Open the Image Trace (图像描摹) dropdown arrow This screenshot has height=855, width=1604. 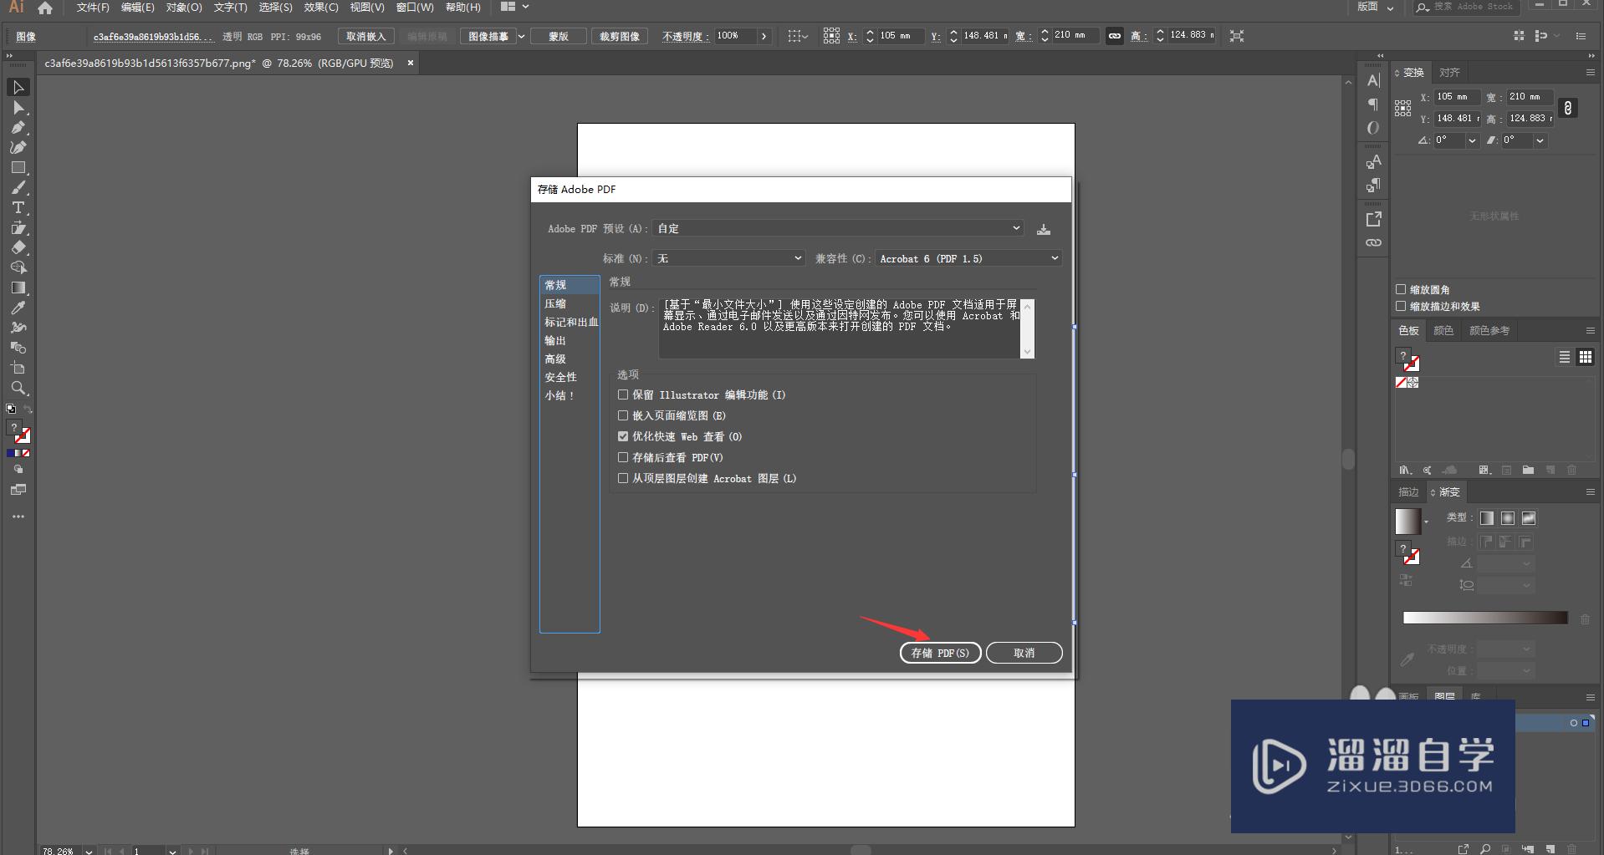click(521, 36)
